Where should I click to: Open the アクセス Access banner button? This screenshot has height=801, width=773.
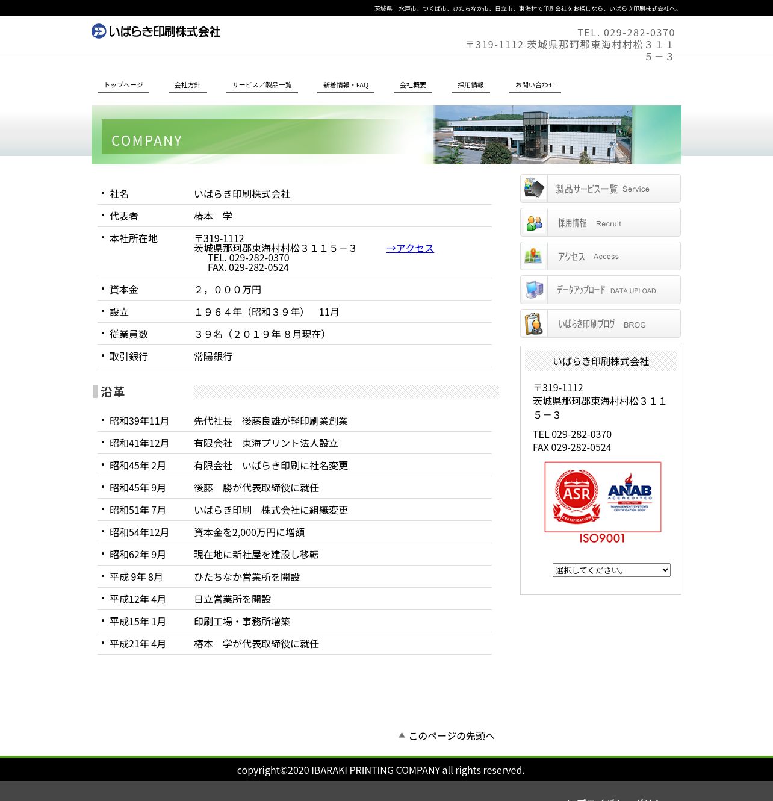tap(601, 256)
